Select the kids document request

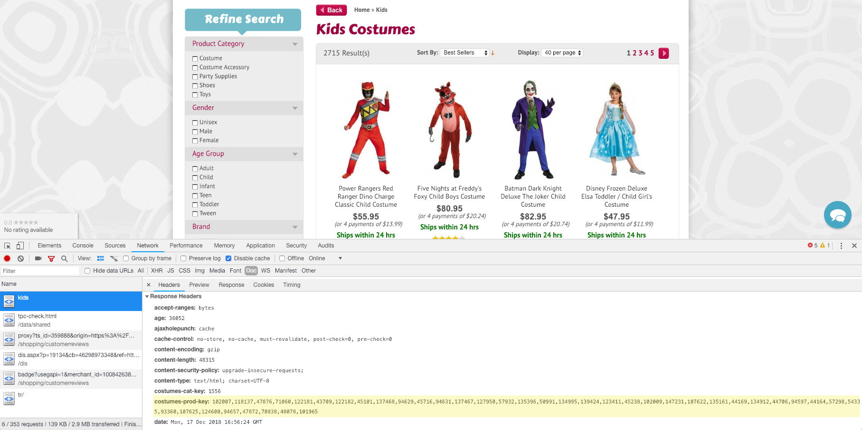pos(71,301)
